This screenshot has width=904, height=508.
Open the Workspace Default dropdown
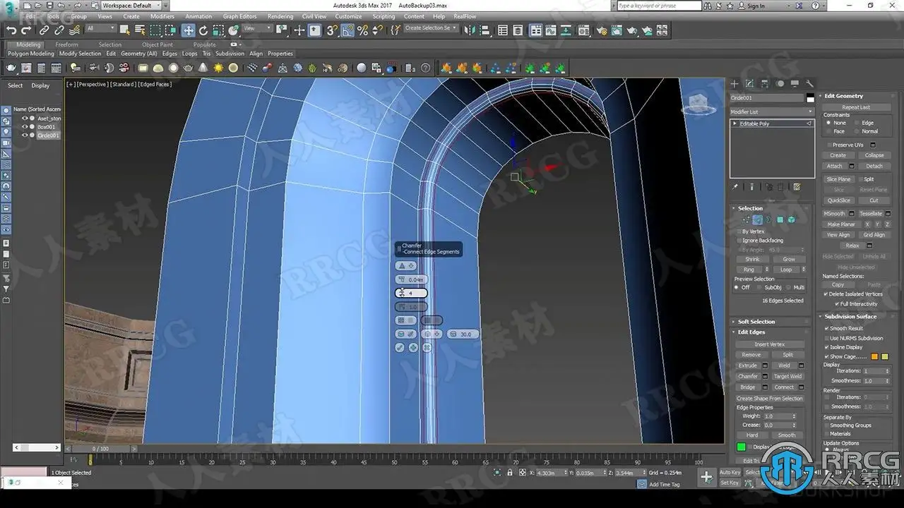click(129, 6)
